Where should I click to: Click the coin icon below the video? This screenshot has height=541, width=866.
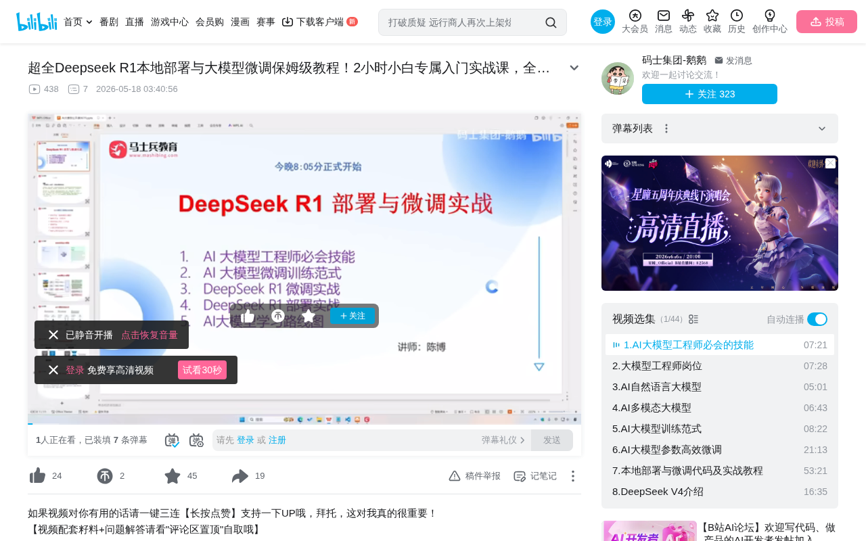coord(105,476)
